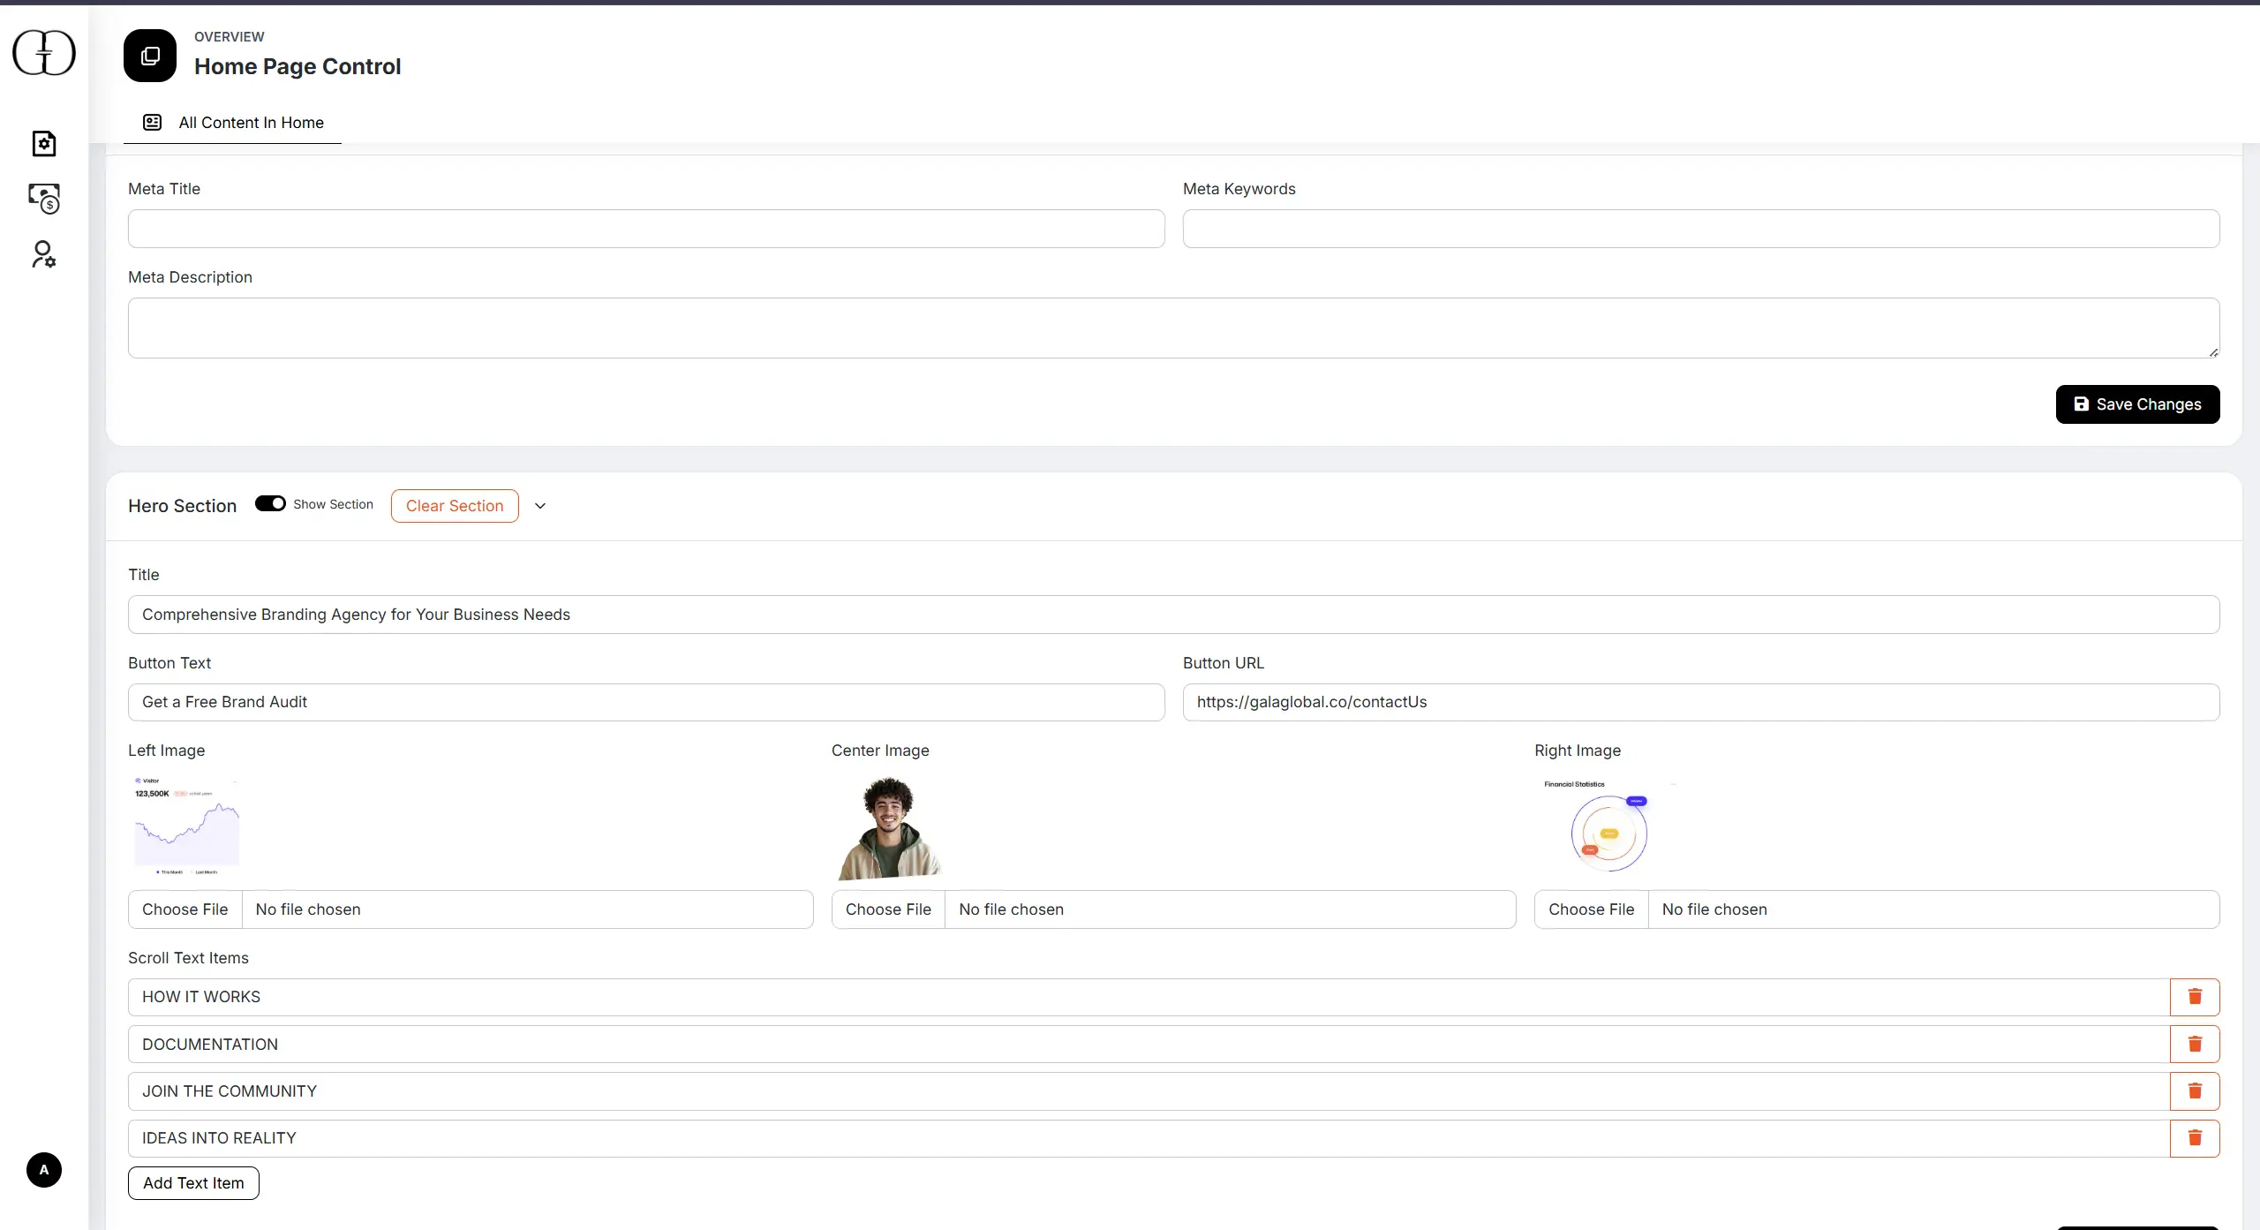The width and height of the screenshot is (2260, 1230).
Task: Click the Hero Section Title field
Action: [x=1173, y=615]
